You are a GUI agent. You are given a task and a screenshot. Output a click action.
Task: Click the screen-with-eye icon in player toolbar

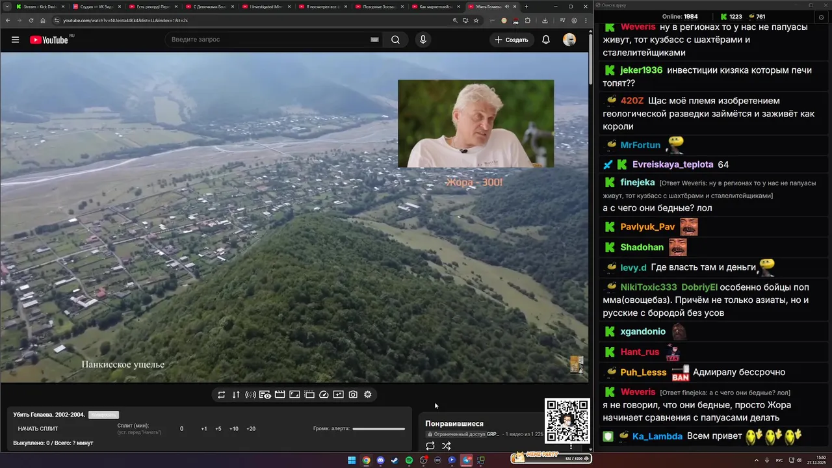pyautogui.click(x=265, y=395)
